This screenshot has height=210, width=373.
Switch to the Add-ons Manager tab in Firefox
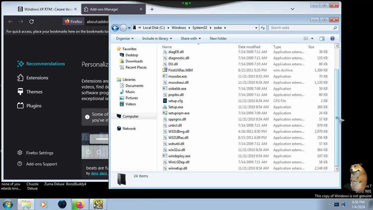point(113,9)
